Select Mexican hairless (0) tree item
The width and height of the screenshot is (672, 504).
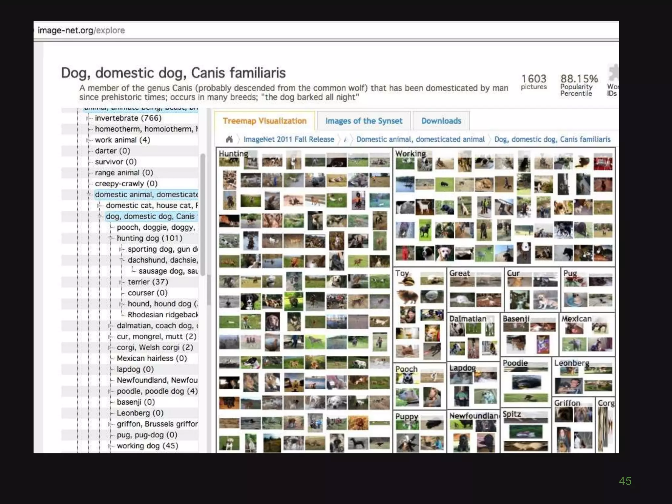152,358
